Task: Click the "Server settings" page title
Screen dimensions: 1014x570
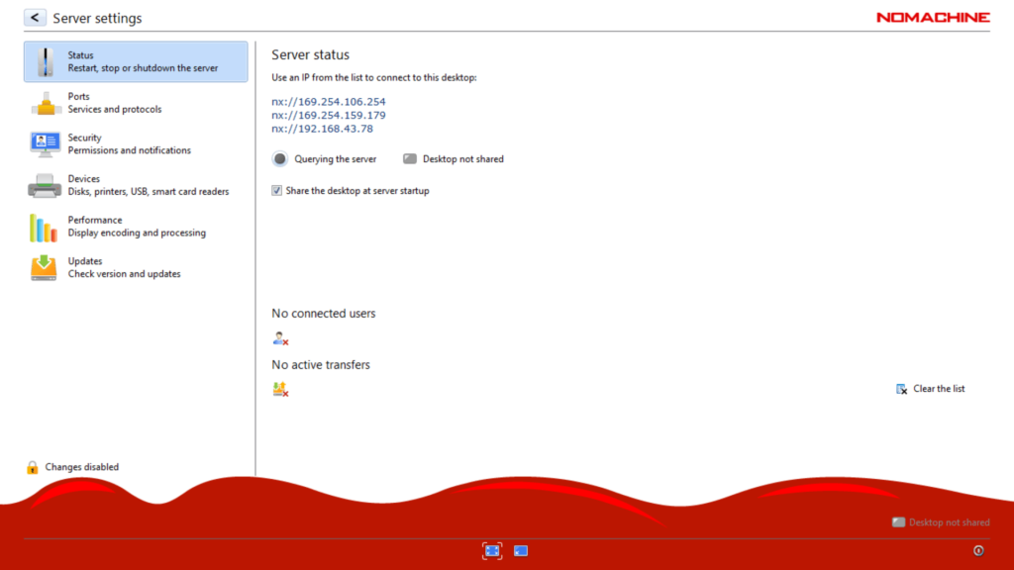Action: coord(98,18)
